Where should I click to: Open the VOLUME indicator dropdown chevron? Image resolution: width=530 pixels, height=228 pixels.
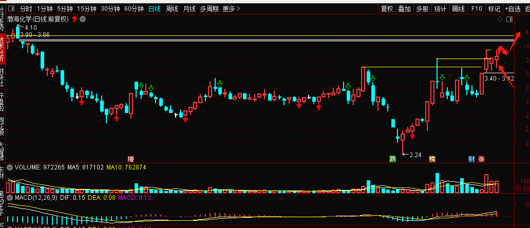coord(10,167)
